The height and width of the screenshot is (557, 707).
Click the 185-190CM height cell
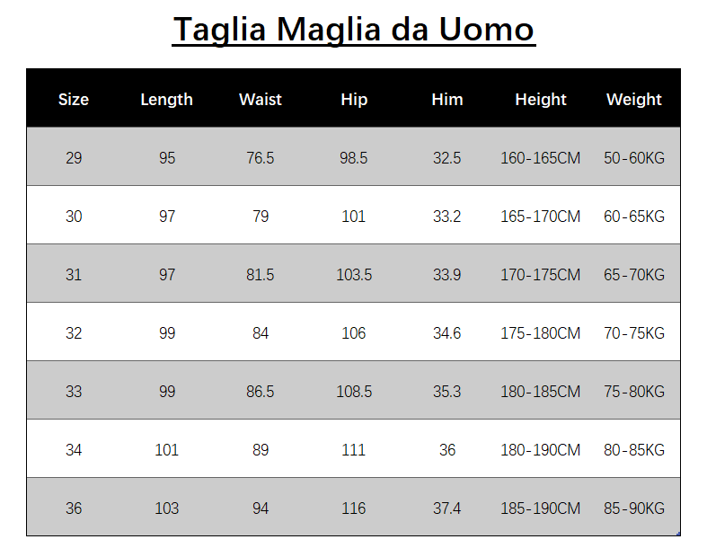coord(541,508)
